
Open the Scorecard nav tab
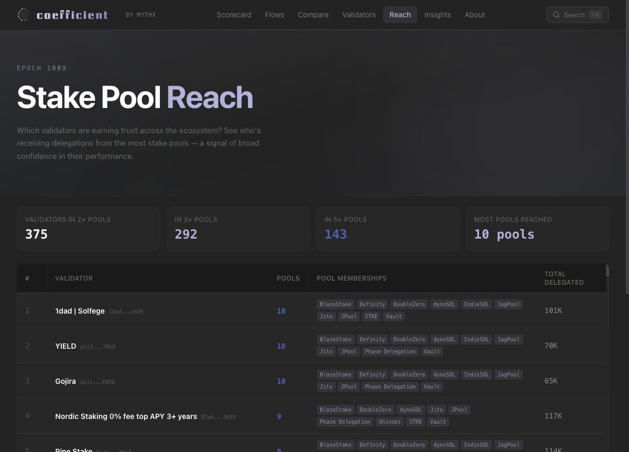click(x=234, y=15)
